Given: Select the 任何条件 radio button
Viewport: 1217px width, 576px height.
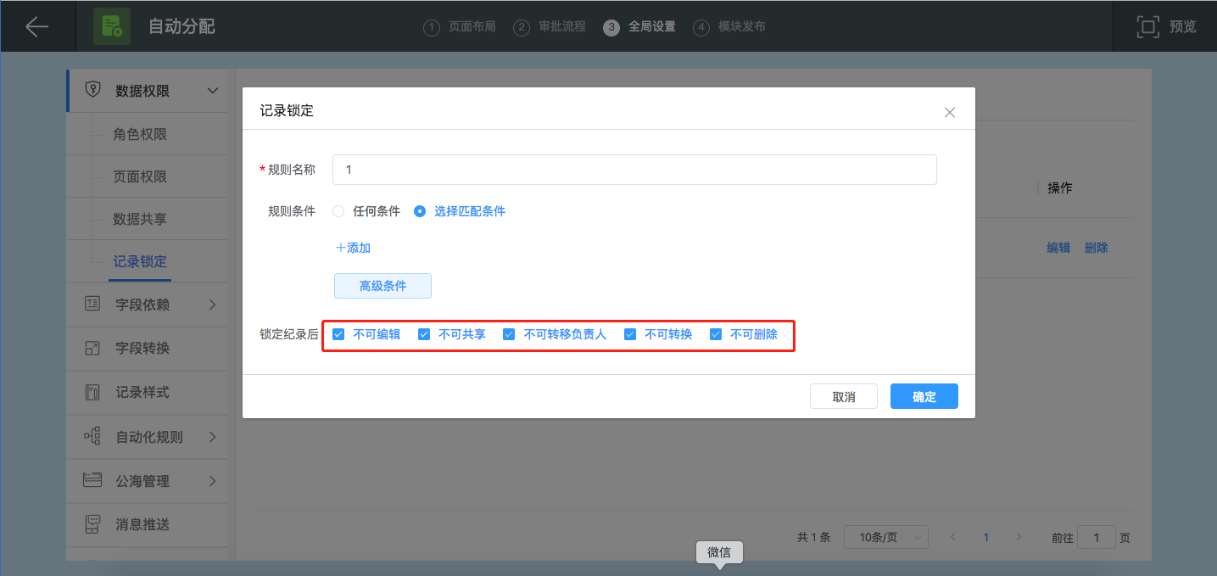Looking at the screenshot, I should point(338,211).
